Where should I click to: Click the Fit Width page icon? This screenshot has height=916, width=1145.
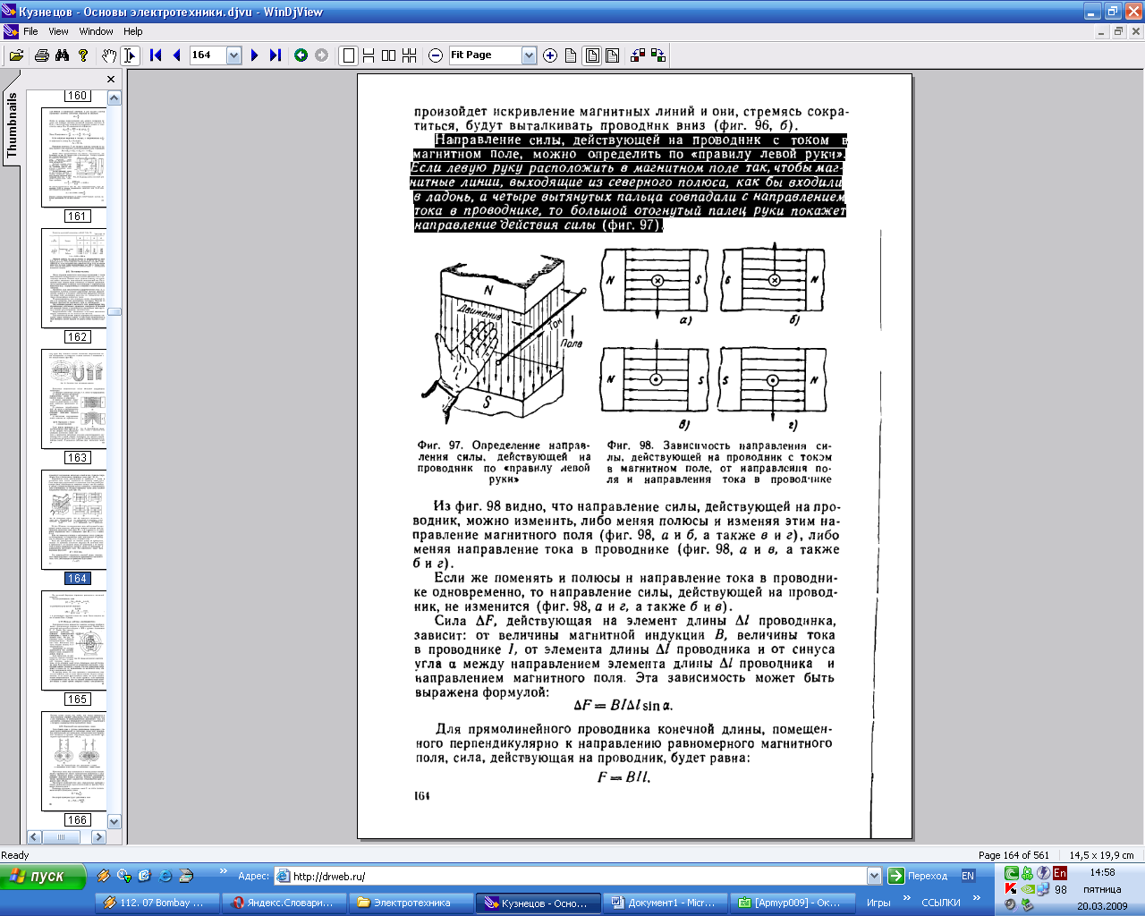[x=613, y=55]
